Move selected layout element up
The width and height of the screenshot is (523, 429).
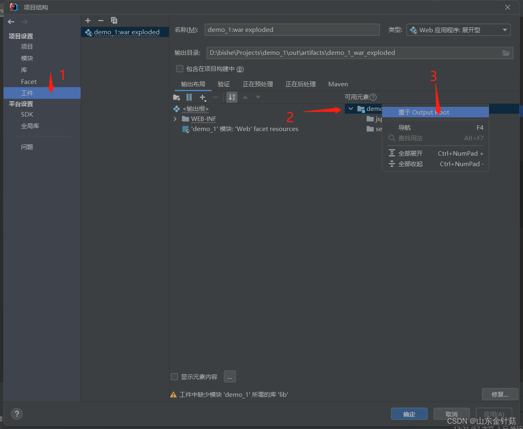245,97
